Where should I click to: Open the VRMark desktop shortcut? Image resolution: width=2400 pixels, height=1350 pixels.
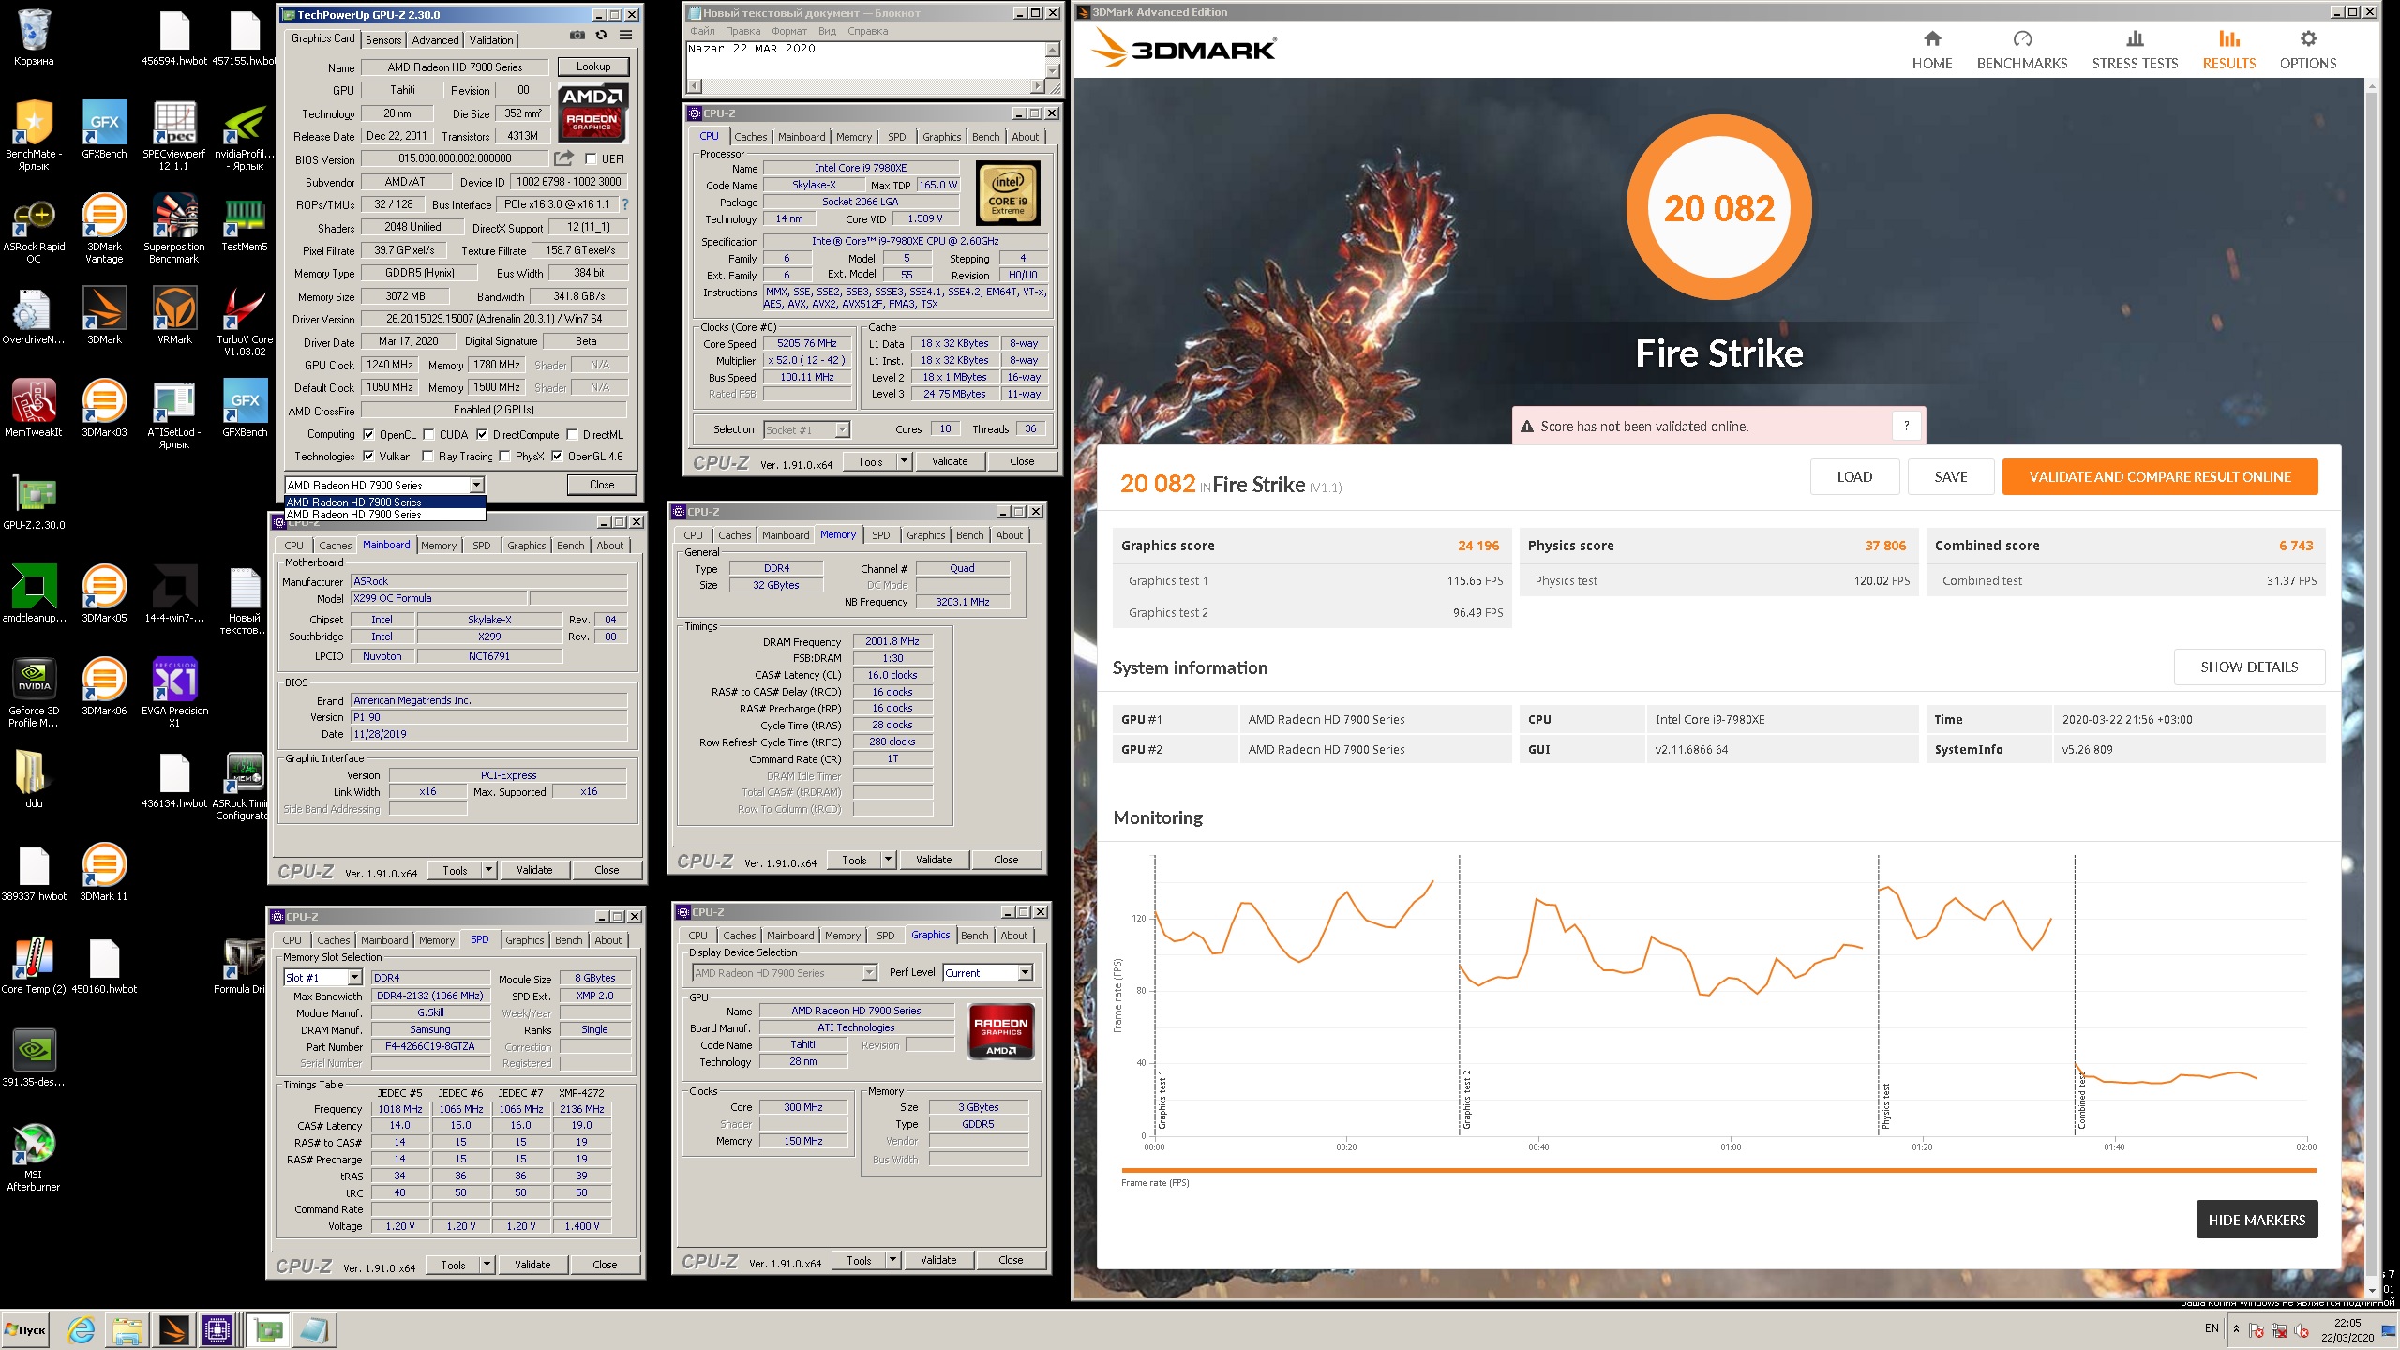(x=174, y=315)
